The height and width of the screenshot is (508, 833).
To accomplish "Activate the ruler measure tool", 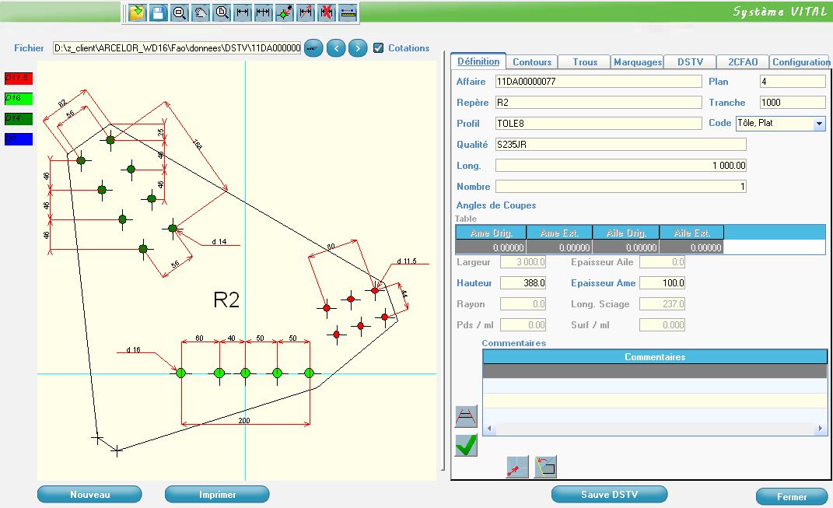I will [x=348, y=12].
